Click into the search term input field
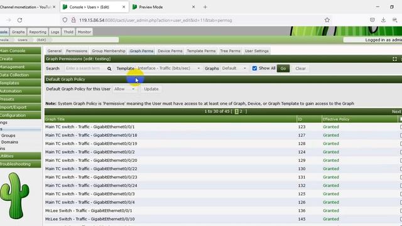Image resolution: width=402 pixels, height=226 pixels. coord(85,68)
